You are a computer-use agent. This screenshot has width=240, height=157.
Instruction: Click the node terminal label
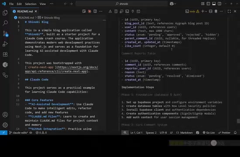click(x=192, y=11)
